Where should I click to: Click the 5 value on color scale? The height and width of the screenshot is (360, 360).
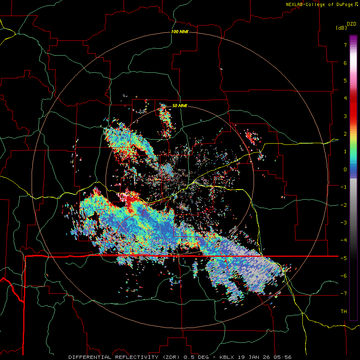(345, 80)
